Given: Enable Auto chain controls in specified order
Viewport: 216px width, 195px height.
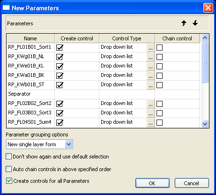Looking at the screenshot, I should (x=8, y=169).
